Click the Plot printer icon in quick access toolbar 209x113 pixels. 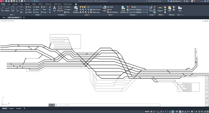(22, 1)
